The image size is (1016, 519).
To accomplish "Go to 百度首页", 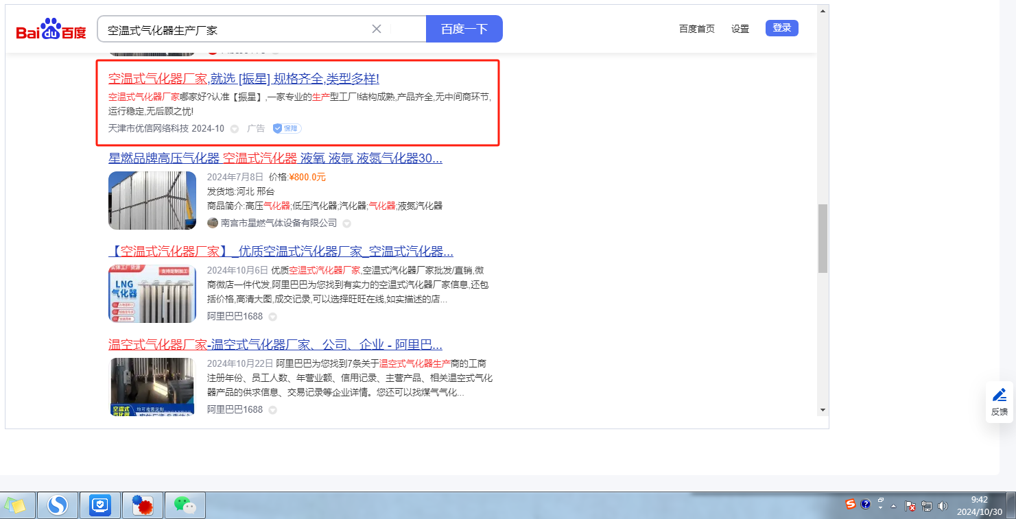I will point(696,29).
